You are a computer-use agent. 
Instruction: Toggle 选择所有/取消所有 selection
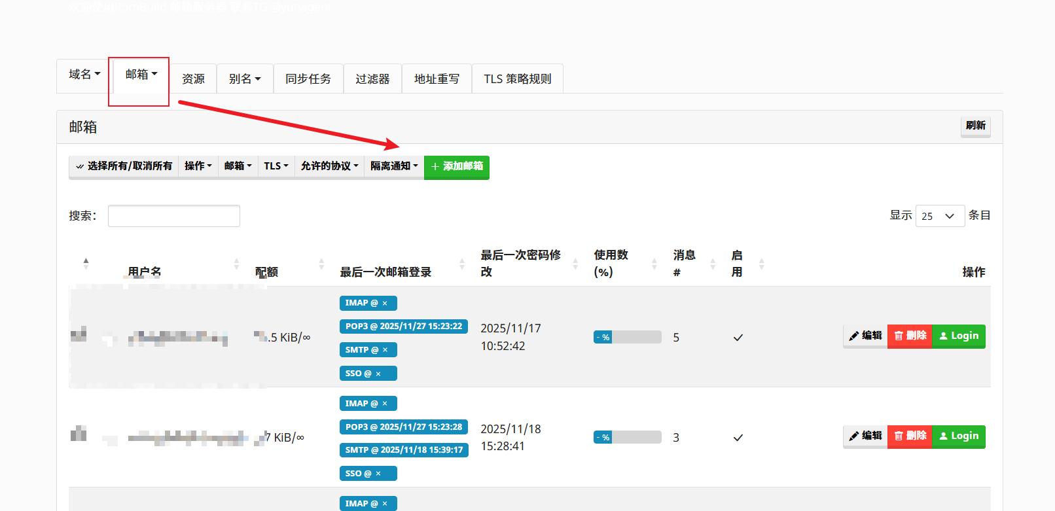[x=124, y=166]
